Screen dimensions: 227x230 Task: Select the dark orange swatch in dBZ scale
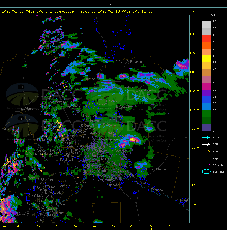[x=206, y=45]
